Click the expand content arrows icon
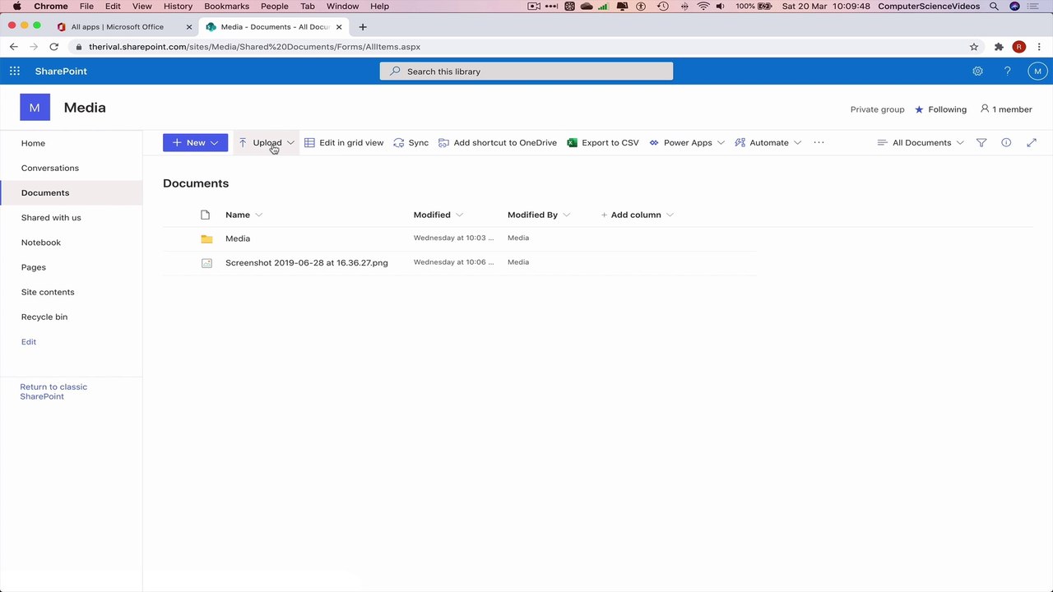The image size is (1053, 592). [1032, 143]
